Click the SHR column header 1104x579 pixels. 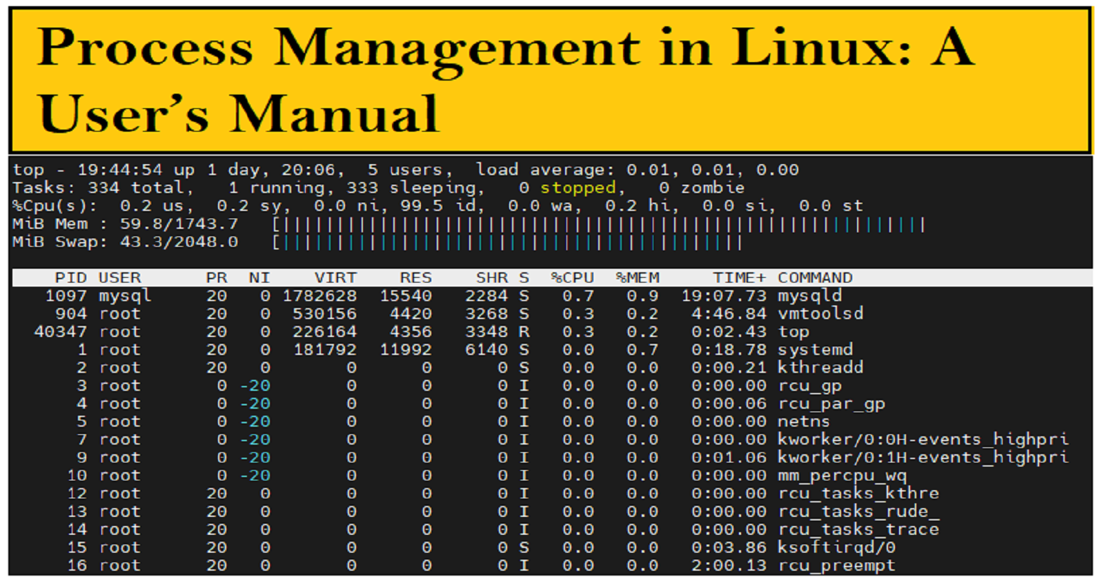pos(492,278)
